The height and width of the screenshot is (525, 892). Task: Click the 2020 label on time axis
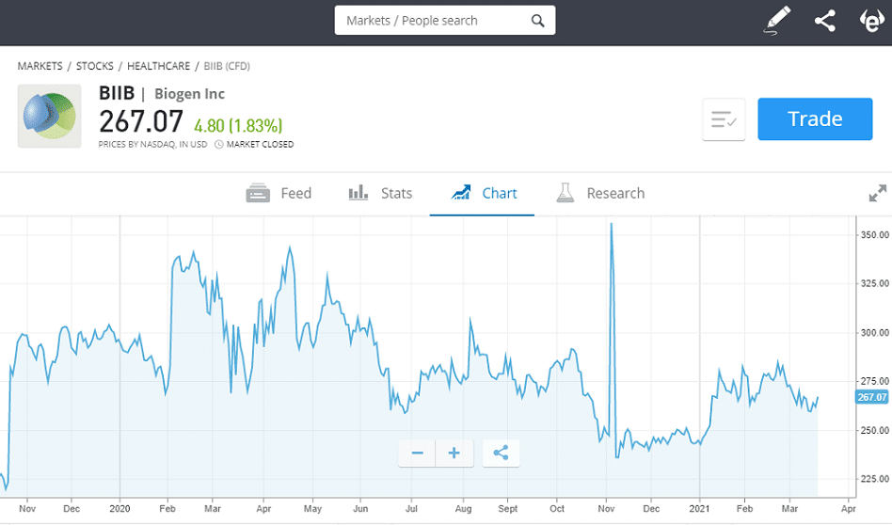119,508
